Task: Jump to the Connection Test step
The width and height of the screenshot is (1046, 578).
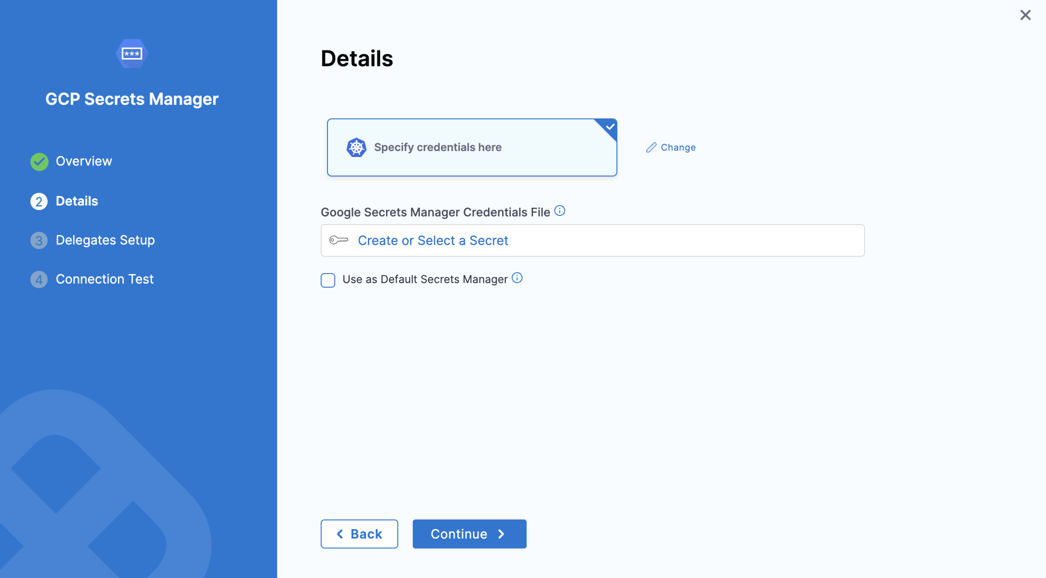Action: tap(104, 279)
